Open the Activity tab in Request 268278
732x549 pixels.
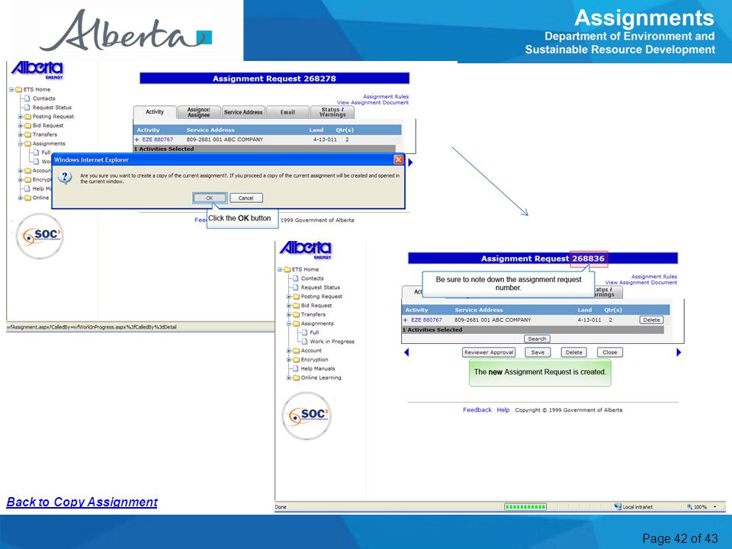[155, 112]
